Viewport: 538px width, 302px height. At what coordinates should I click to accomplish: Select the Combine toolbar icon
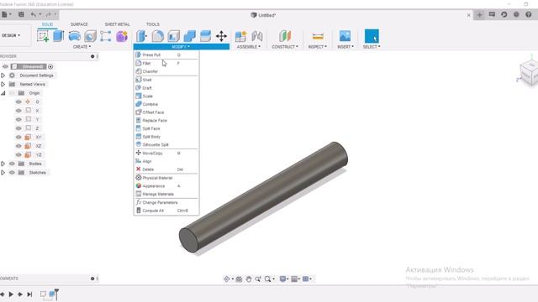[x=189, y=36]
